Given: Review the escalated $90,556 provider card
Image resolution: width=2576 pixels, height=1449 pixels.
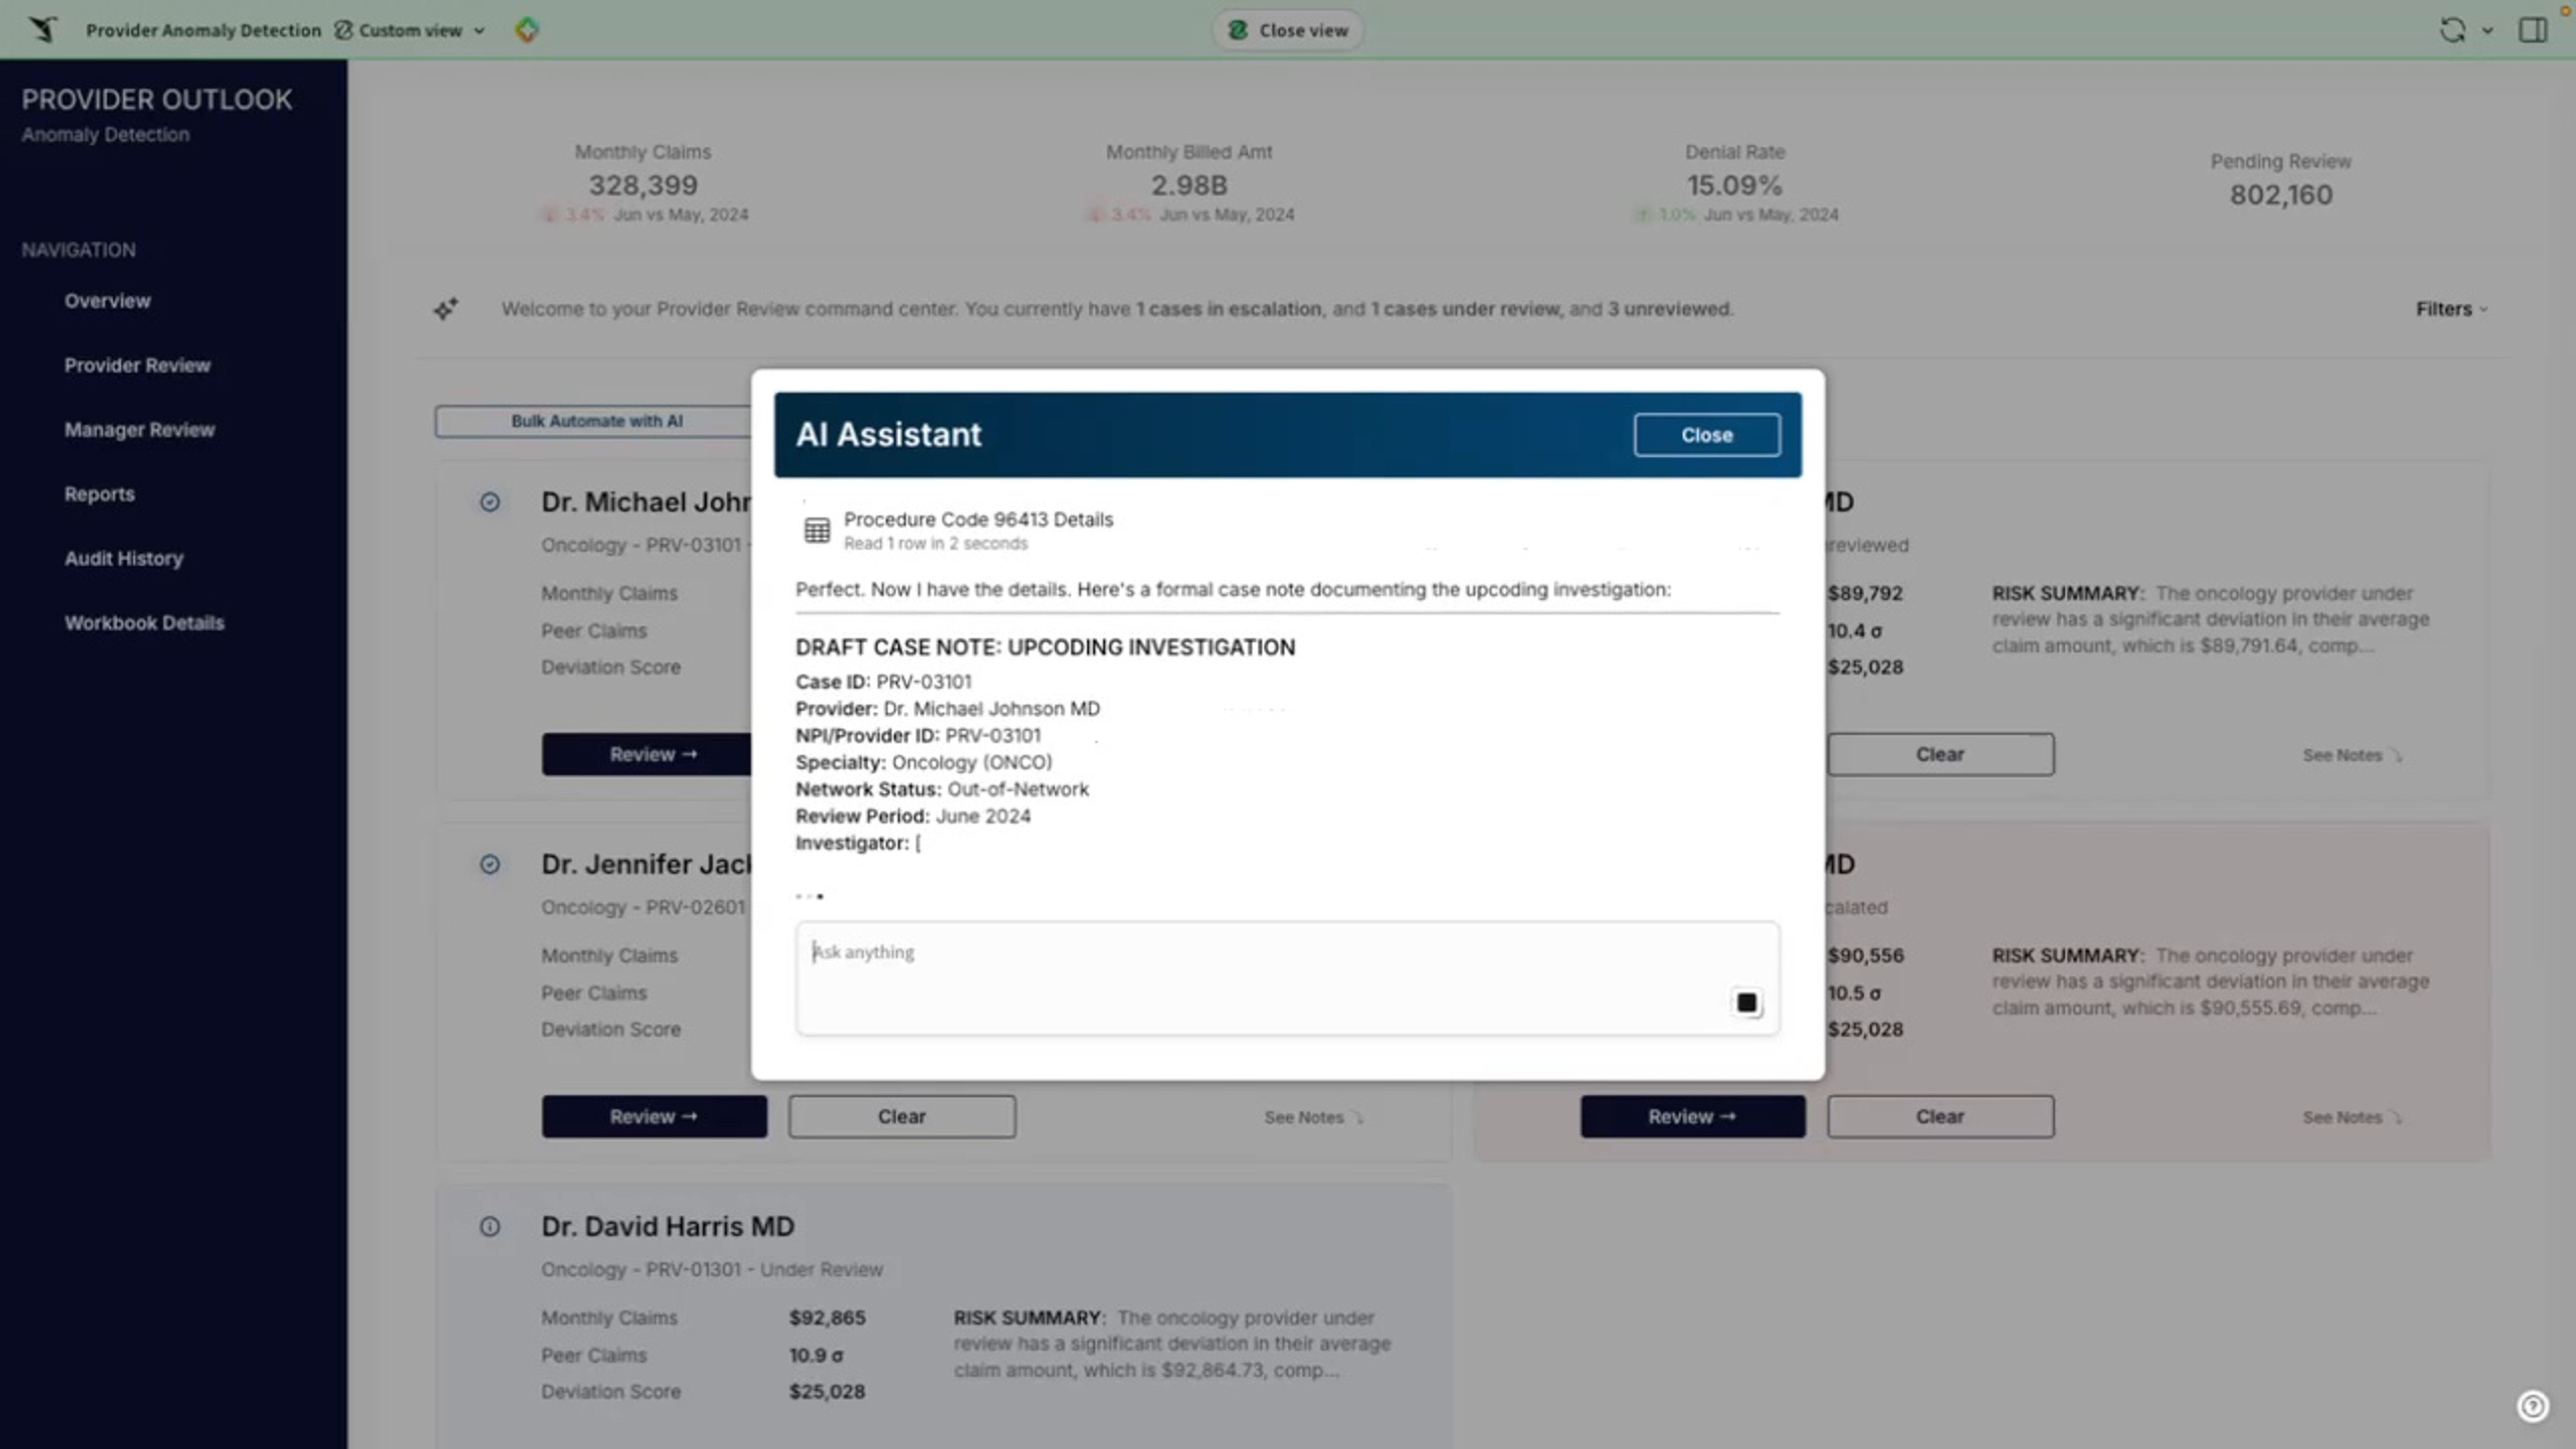Looking at the screenshot, I should tap(1692, 1116).
